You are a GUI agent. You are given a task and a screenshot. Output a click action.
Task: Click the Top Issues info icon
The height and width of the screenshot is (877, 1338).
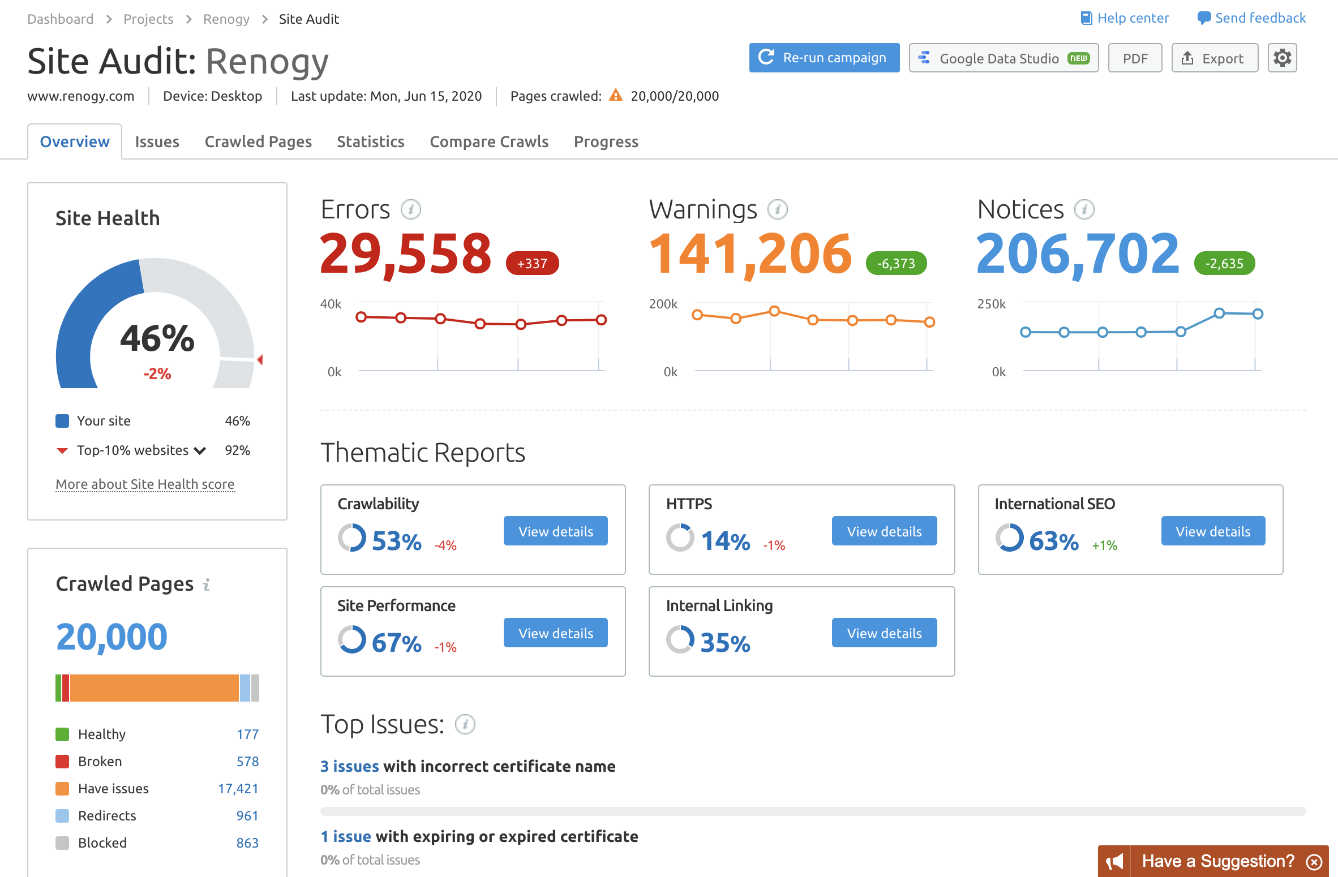click(x=465, y=724)
